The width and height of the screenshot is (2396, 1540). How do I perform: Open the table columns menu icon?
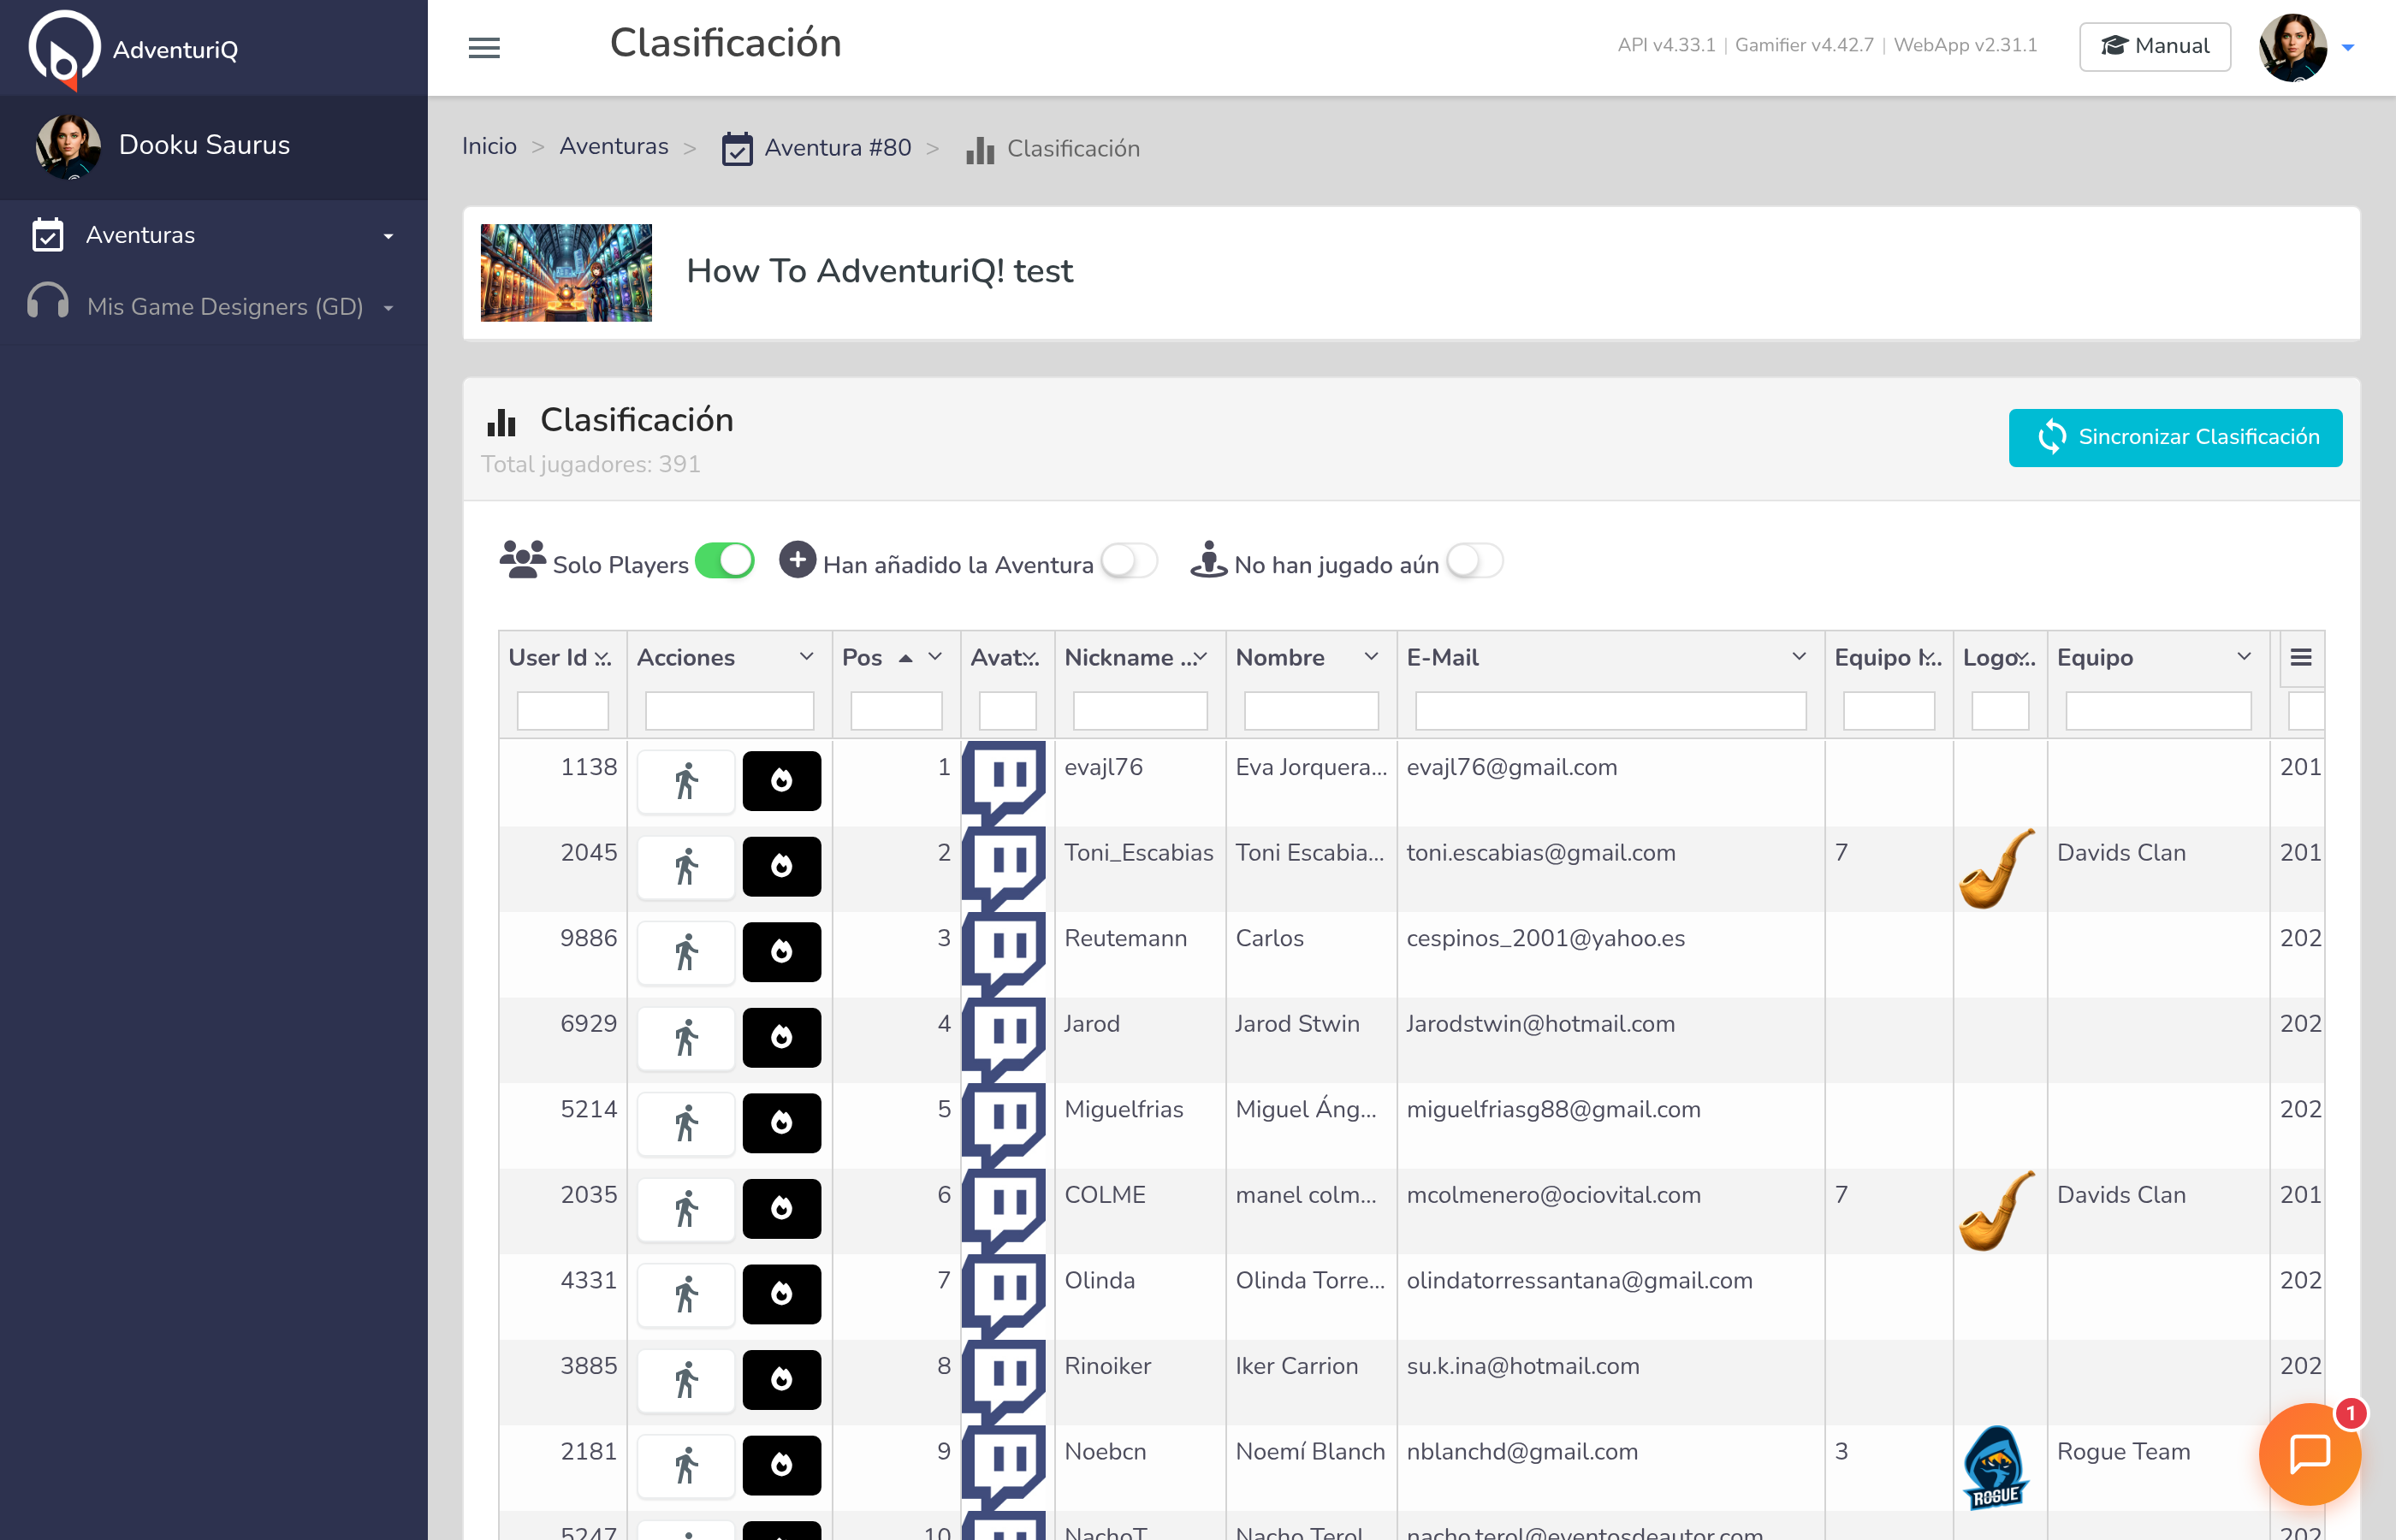click(2301, 657)
